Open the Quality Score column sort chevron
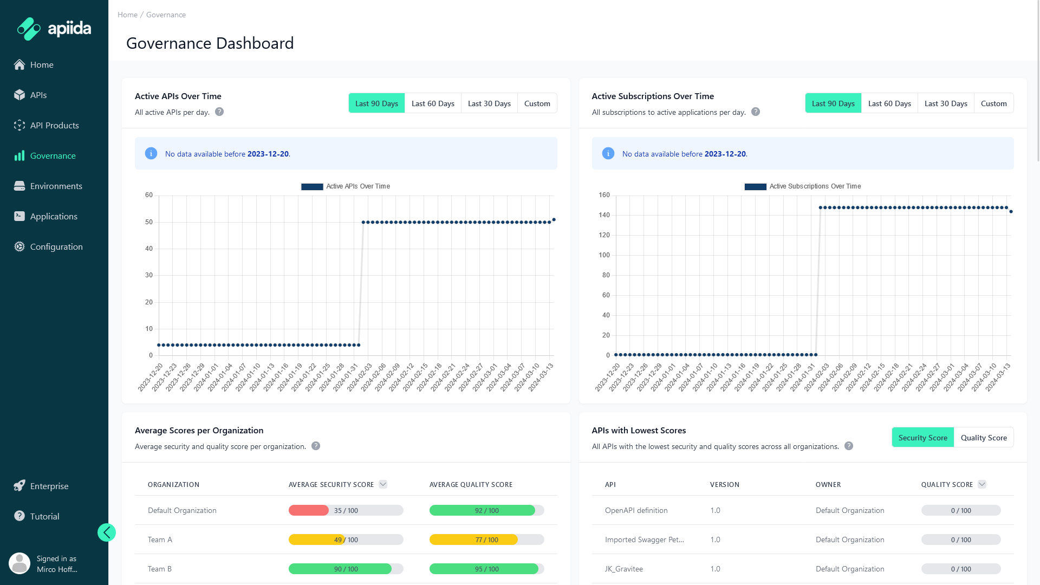1040x585 pixels. (x=982, y=484)
